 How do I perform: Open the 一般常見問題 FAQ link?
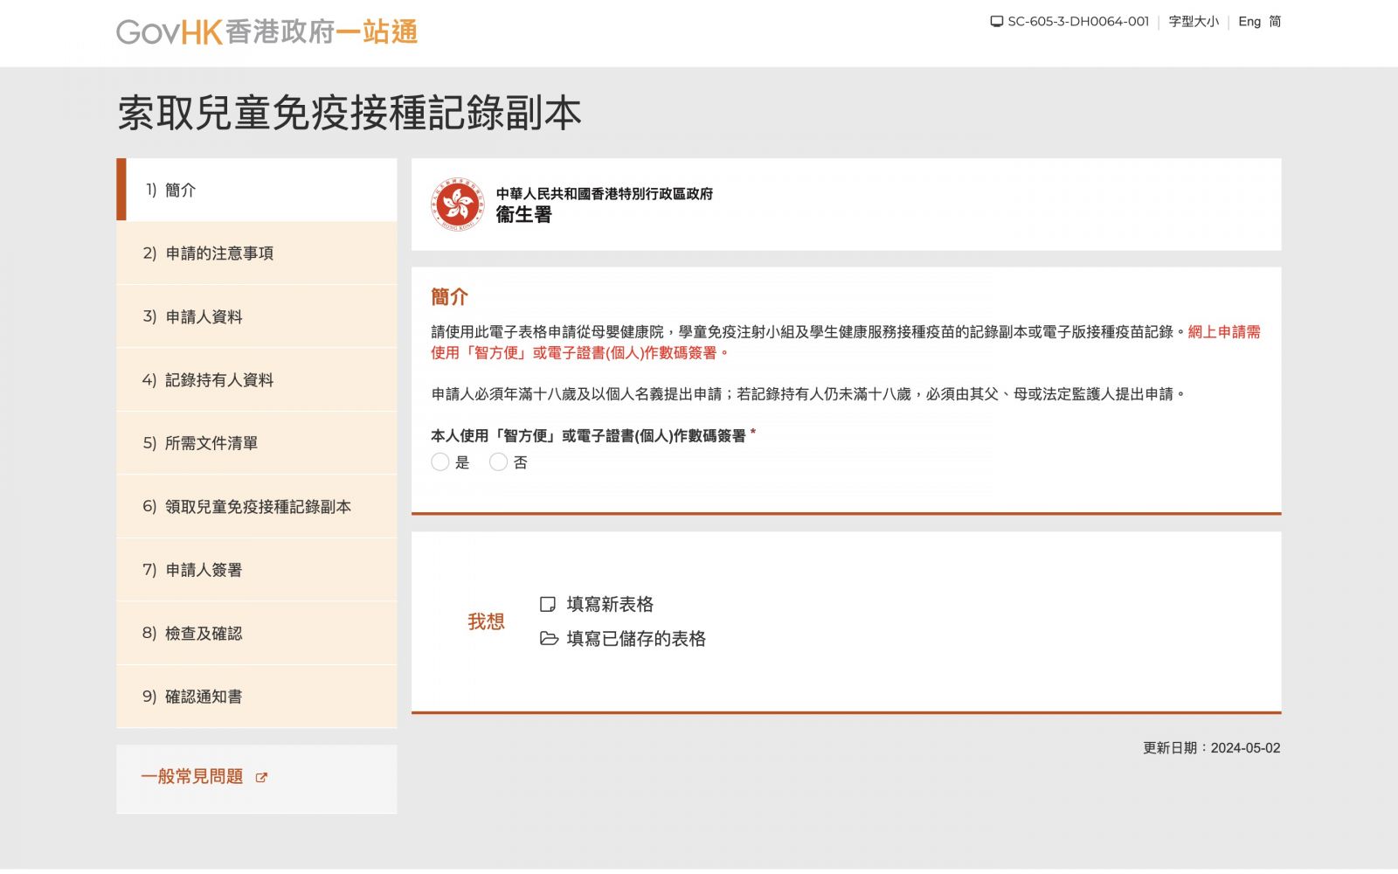(x=192, y=777)
